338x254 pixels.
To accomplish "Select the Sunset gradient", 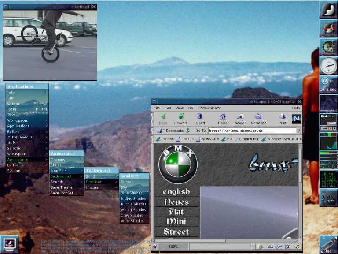I will [134, 182].
